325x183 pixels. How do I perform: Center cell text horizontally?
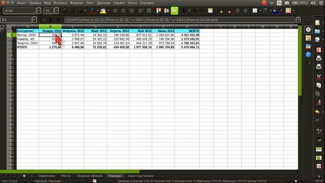(x=123, y=11)
